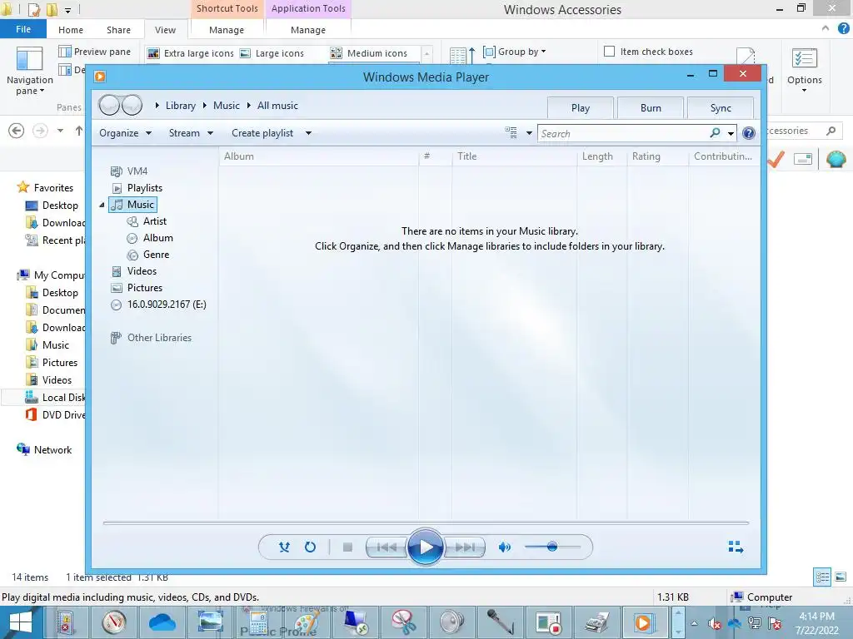Open the Create playlist dropdown arrow
The width and height of the screenshot is (853, 639).
pos(308,133)
